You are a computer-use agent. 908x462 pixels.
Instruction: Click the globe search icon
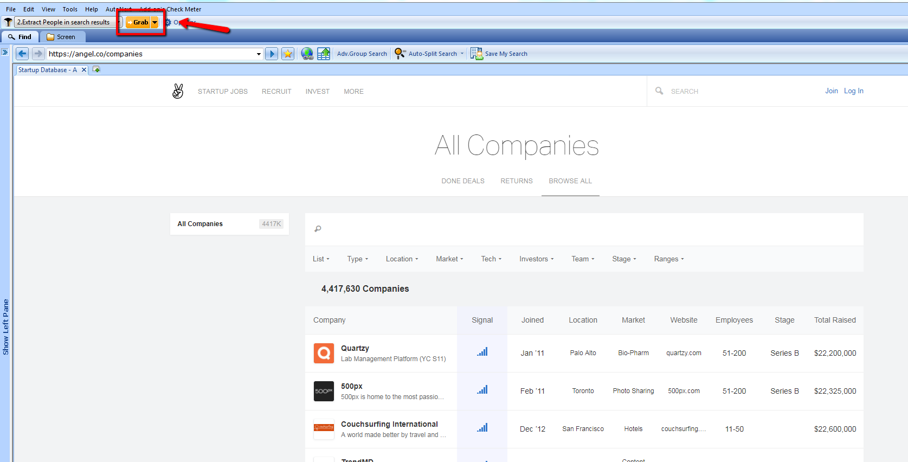[x=307, y=54]
